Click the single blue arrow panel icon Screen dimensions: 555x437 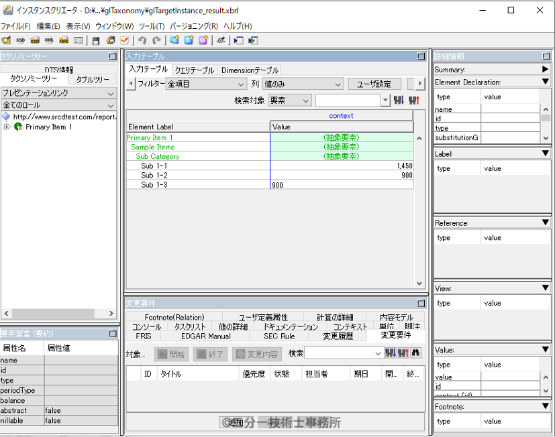[238, 40]
